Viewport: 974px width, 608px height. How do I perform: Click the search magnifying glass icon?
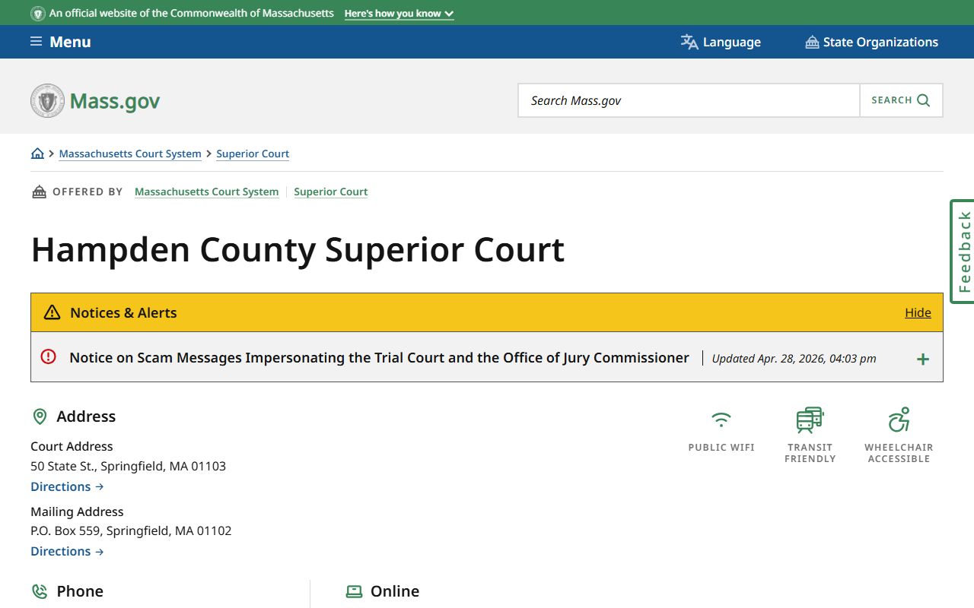coord(924,100)
